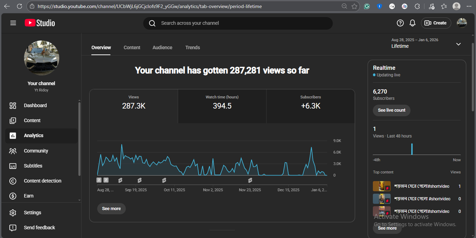Screen dimensions: 476x238
Task: Expand the Lifetime date range dropdown
Action: tap(458, 44)
